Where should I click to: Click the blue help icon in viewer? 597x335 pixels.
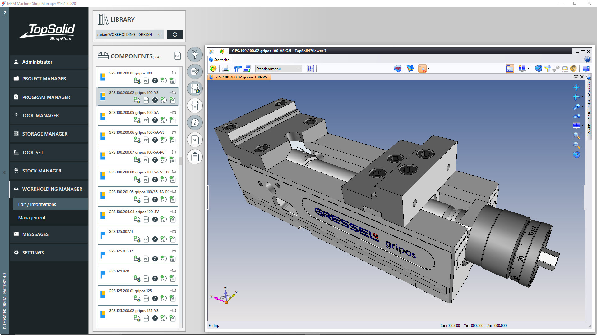tap(587, 60)
